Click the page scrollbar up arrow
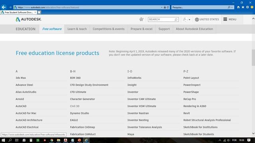 (253, 19)
